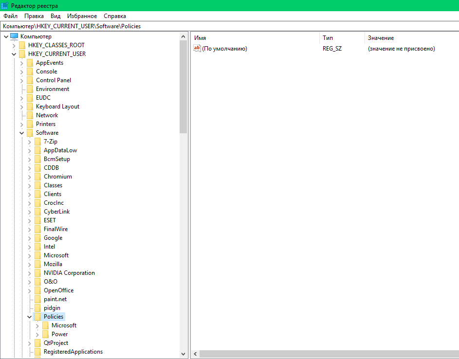The height and width of the screenshot is (359, 459).
Task: Click the CDDB folder icon
Action: click(38, 168)
